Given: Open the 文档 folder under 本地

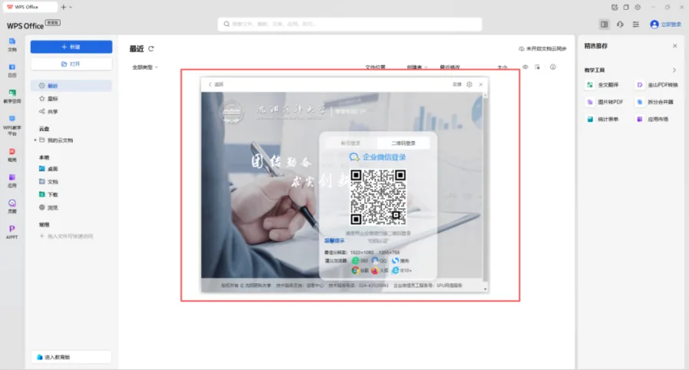Looking at the screenshot, I should [48, 182].
